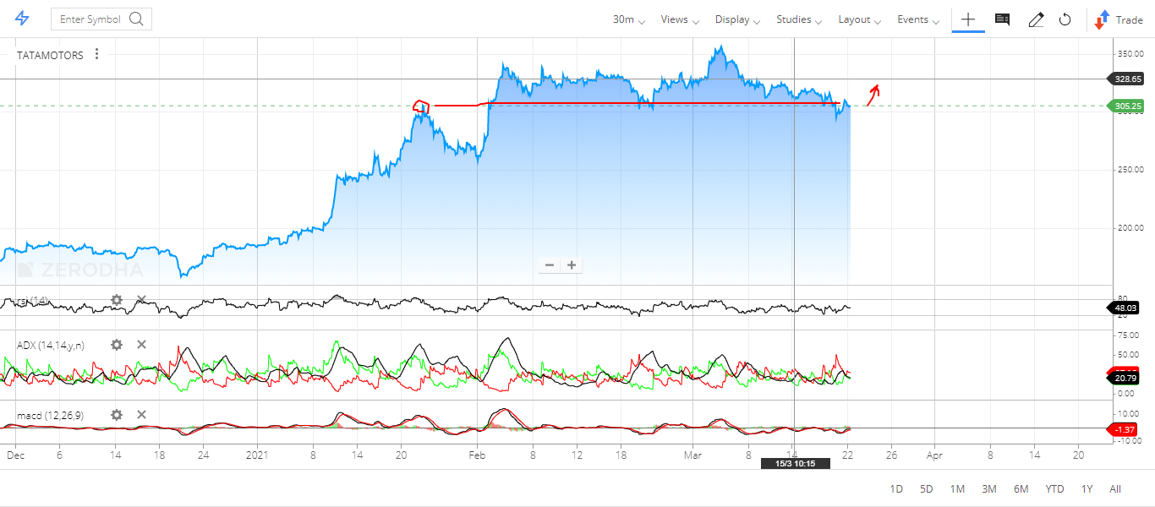Open the Display dropdown menu
This screenshot has width=1155, height=507.
click(x=737, y=19)
